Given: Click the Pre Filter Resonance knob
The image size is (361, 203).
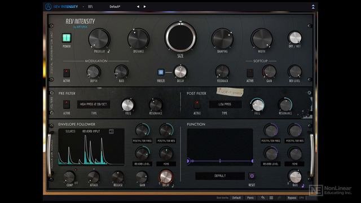Looking at the screenshot, I should click(x=156, y=105).
